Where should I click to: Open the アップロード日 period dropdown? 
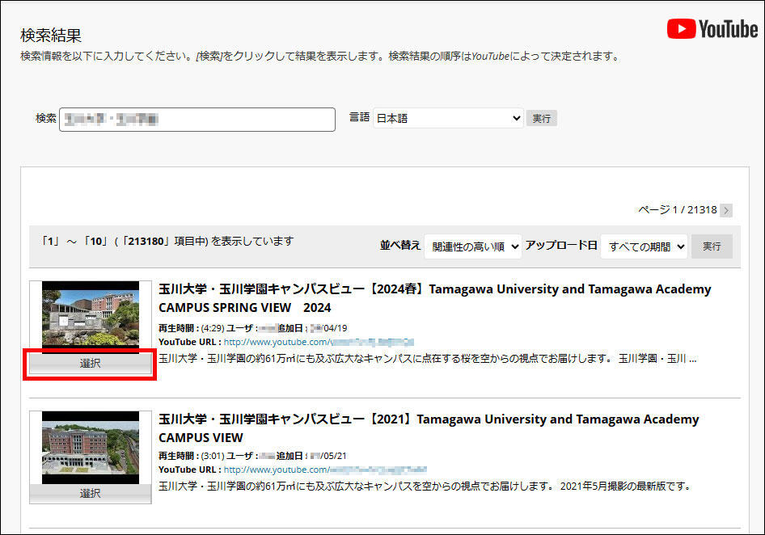tap(644, 246)
